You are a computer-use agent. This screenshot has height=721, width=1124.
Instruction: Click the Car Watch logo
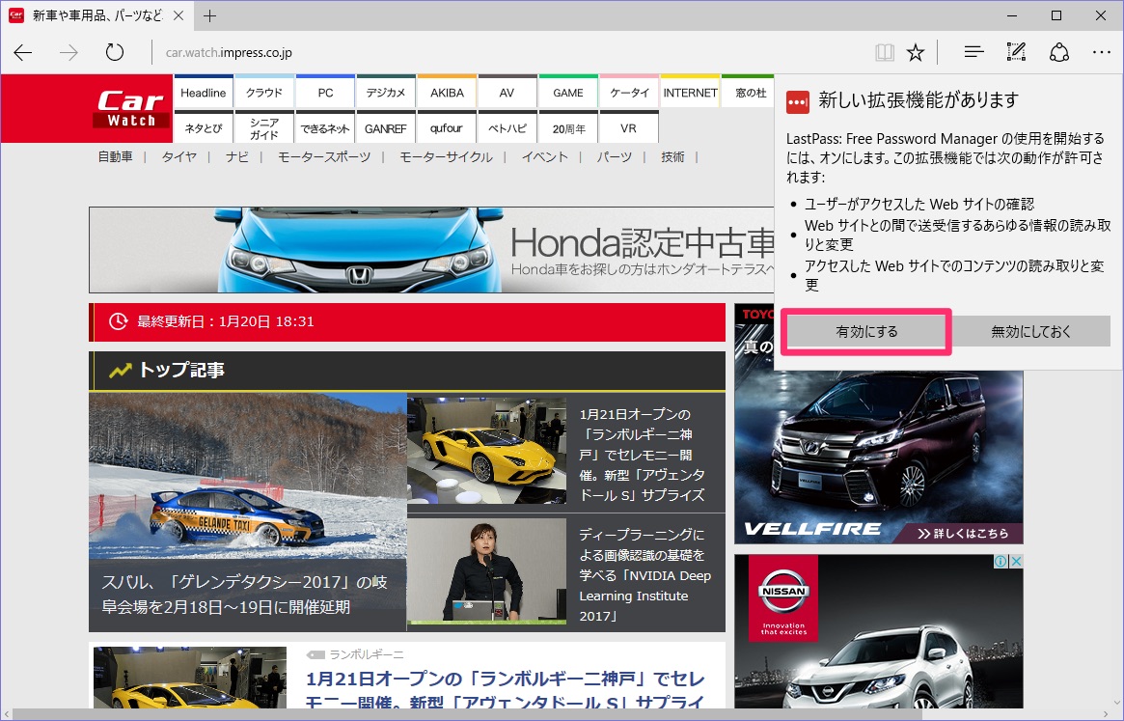pyautogui.click(x=132, y=108)
